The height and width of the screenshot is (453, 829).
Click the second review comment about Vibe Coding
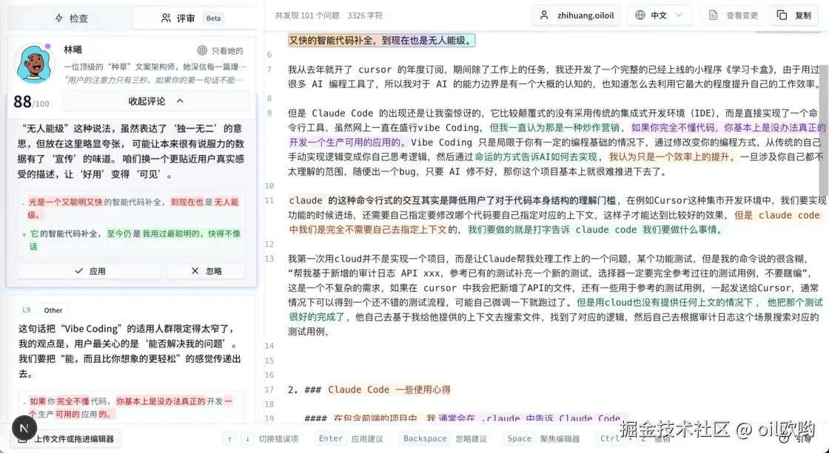(130, 351)
